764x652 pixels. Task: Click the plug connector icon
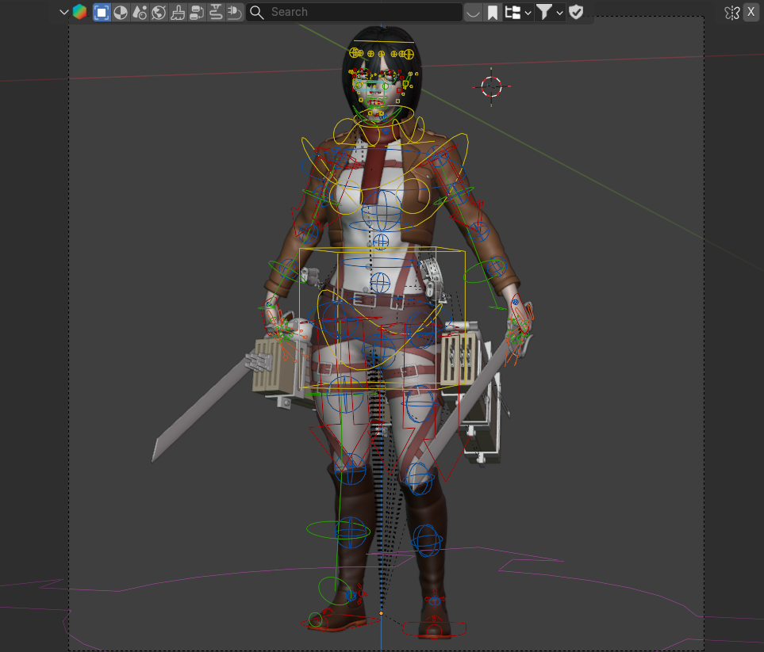235,12
